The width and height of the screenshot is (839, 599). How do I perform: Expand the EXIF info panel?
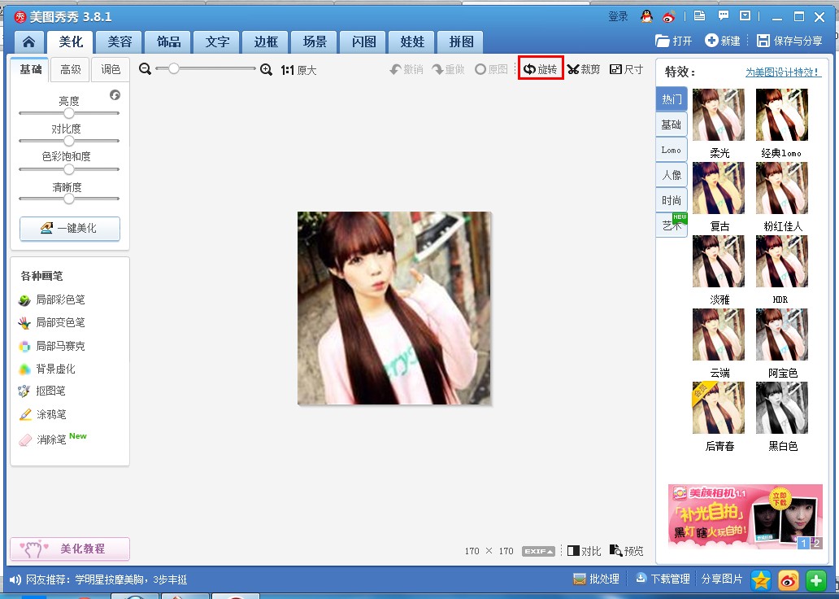[538, 551]
